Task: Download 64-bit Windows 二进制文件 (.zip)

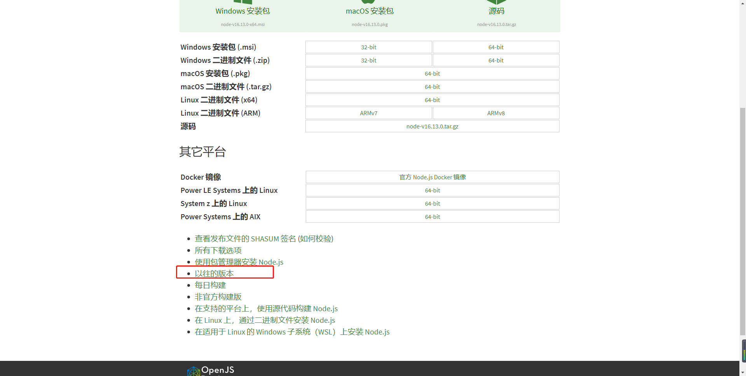Action: 496,60
